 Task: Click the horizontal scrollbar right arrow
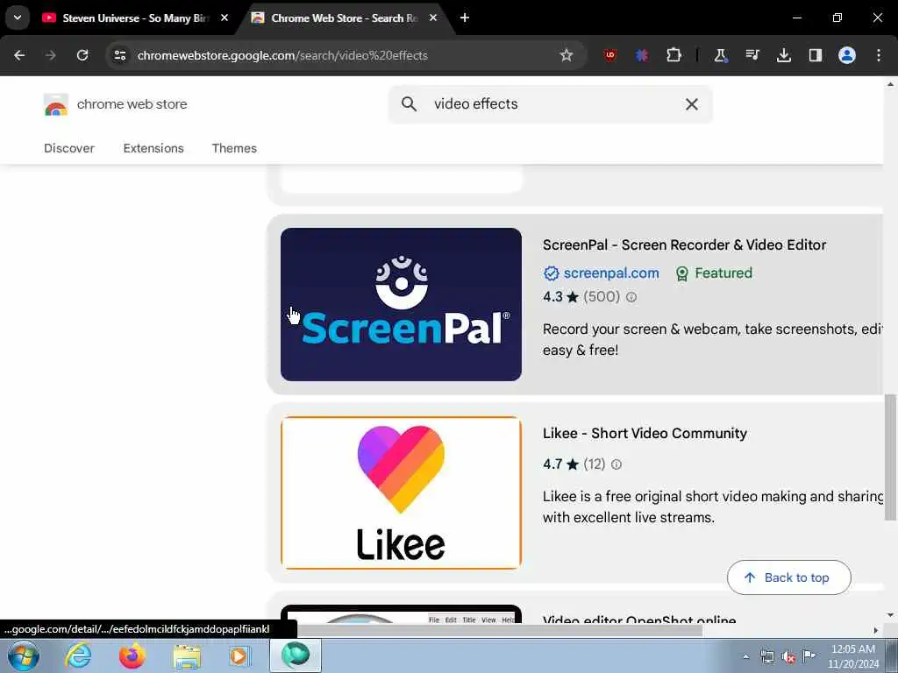[x=876, y=630]
